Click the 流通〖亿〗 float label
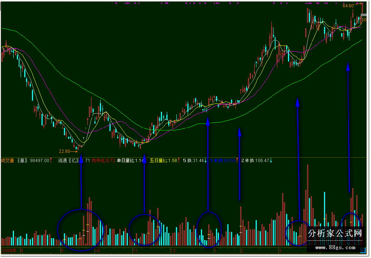Viewport: 371px width, 258px height. tap(68, 161)
